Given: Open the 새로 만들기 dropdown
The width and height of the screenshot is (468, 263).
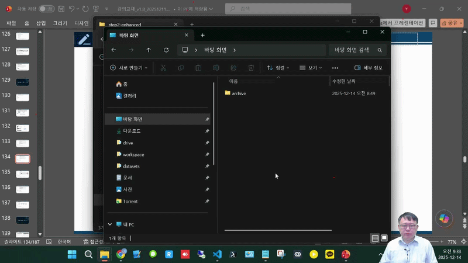Looking at the screenshot, I should [x=129, y=68].
